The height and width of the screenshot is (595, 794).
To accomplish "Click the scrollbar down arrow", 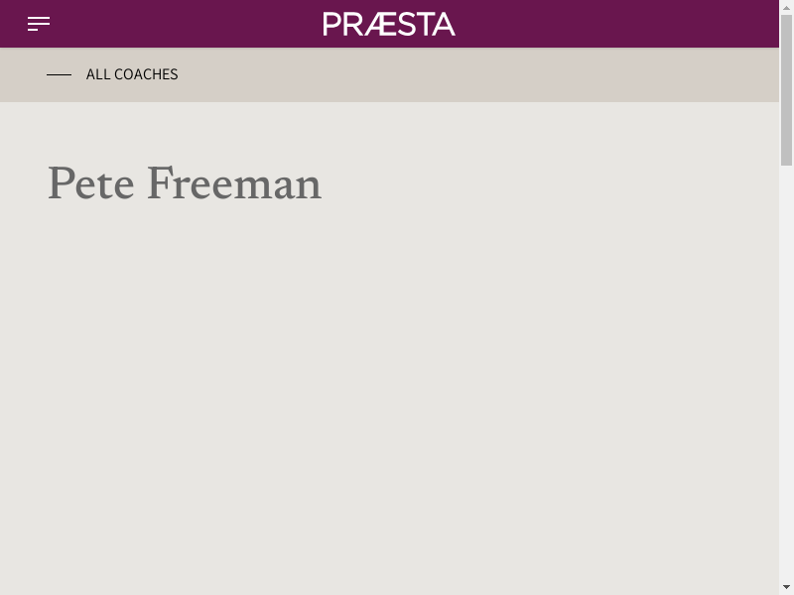I will 786,587.
